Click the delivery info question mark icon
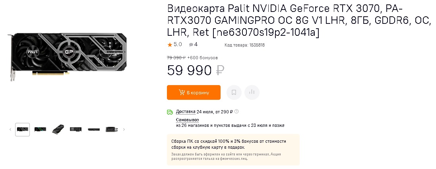436x169 pixels. tap(237, 112)
